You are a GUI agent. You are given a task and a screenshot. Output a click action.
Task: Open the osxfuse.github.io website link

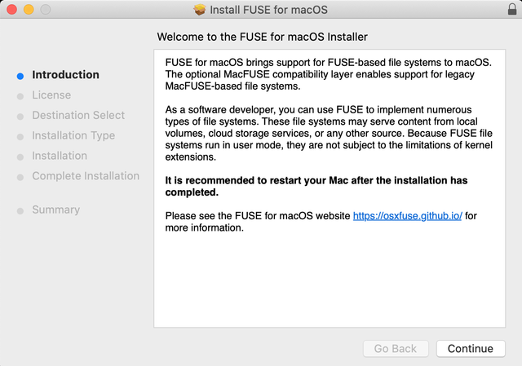[407, 216]
